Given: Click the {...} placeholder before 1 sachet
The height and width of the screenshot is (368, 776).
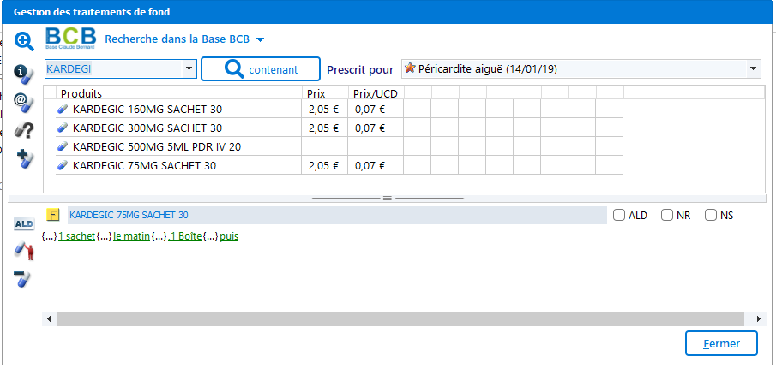Looking at the screenshot, I should click(x=50, y=236).
